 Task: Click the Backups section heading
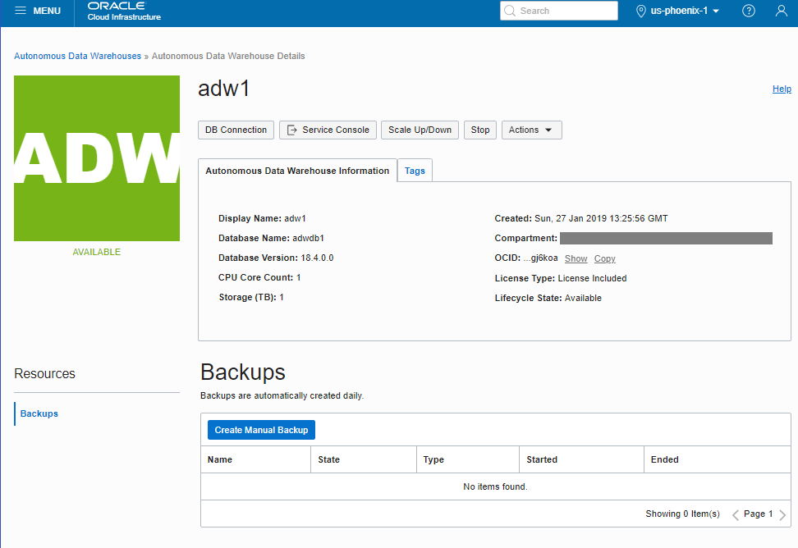[x=243, y=372]
